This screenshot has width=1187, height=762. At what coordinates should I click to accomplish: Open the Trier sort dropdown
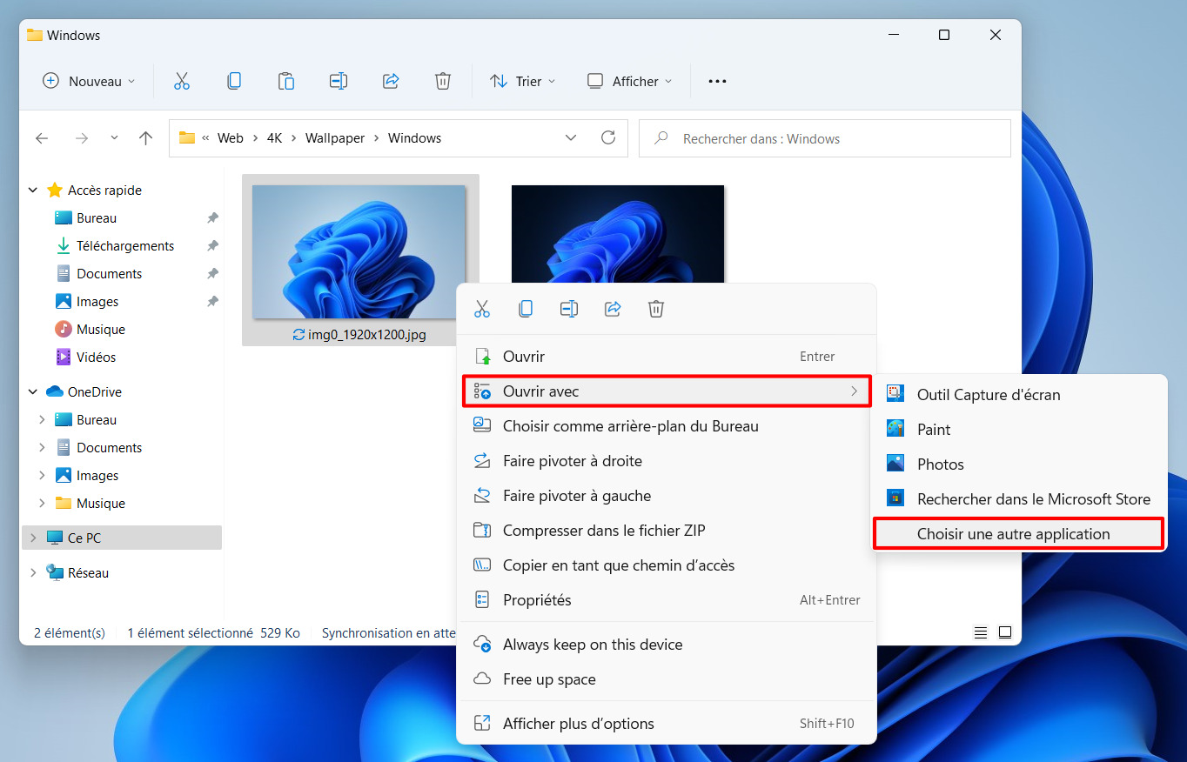[x=522, y=81]
